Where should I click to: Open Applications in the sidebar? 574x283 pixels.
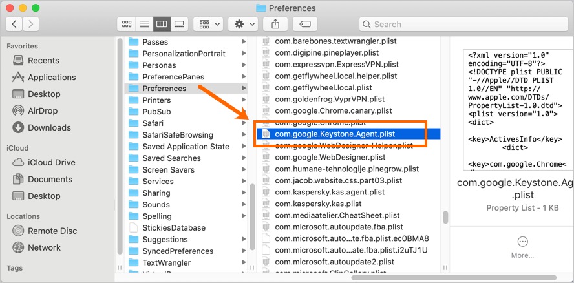click(x=43, y=78)
